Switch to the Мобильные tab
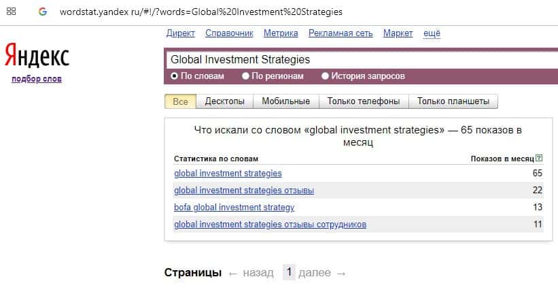The width and height of the screenshot is (558, 294). click(286, 101)
